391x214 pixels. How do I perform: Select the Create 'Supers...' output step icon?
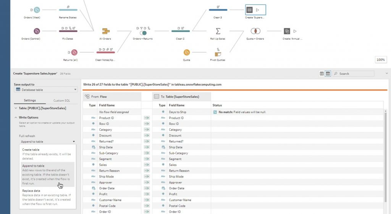(x=249, y=10)
